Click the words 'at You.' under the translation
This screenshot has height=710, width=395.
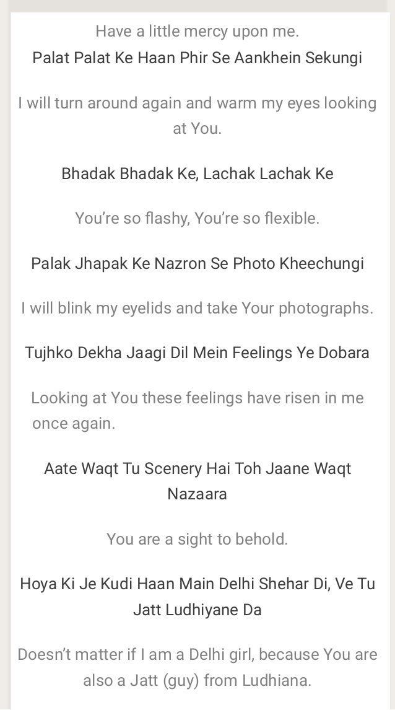197,129
